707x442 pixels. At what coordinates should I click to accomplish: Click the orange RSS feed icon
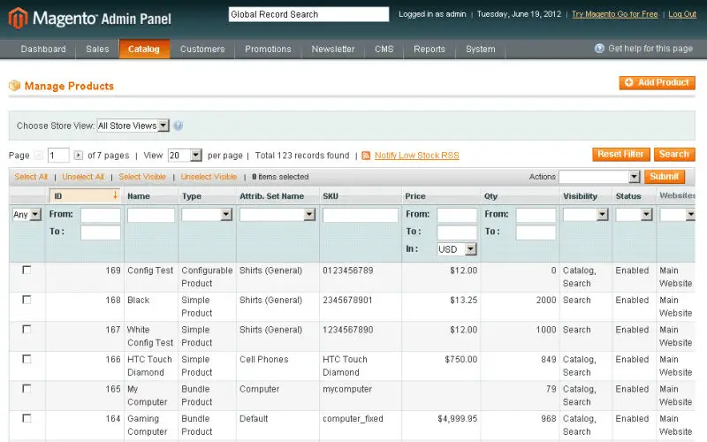(x=366, y=156)
